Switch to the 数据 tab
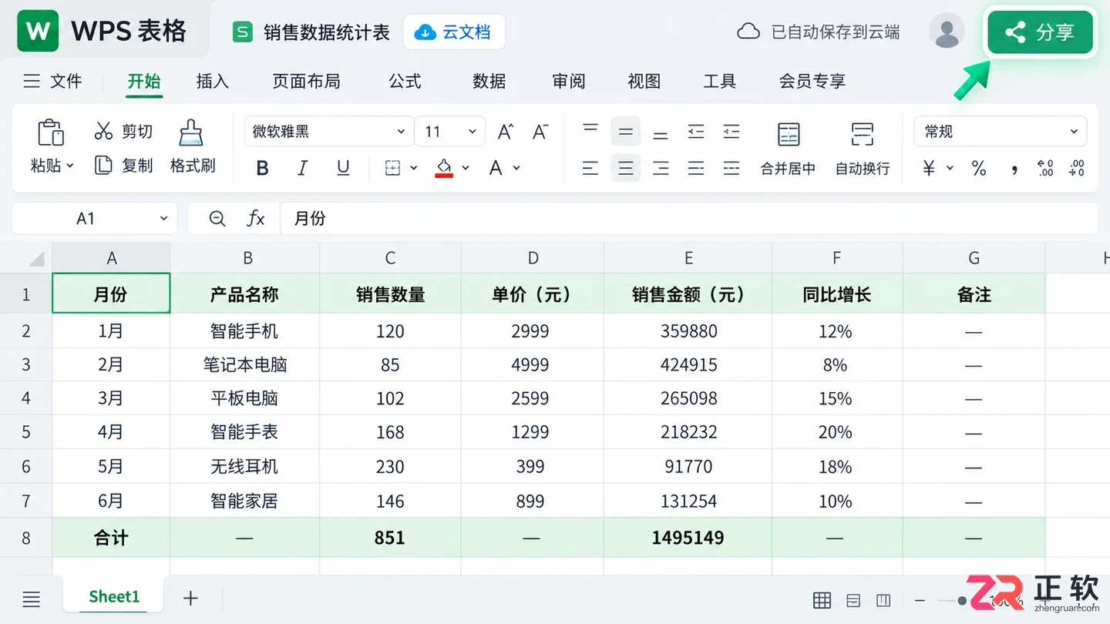Viewport: 1110px width, 624px height. coord(489,81)
